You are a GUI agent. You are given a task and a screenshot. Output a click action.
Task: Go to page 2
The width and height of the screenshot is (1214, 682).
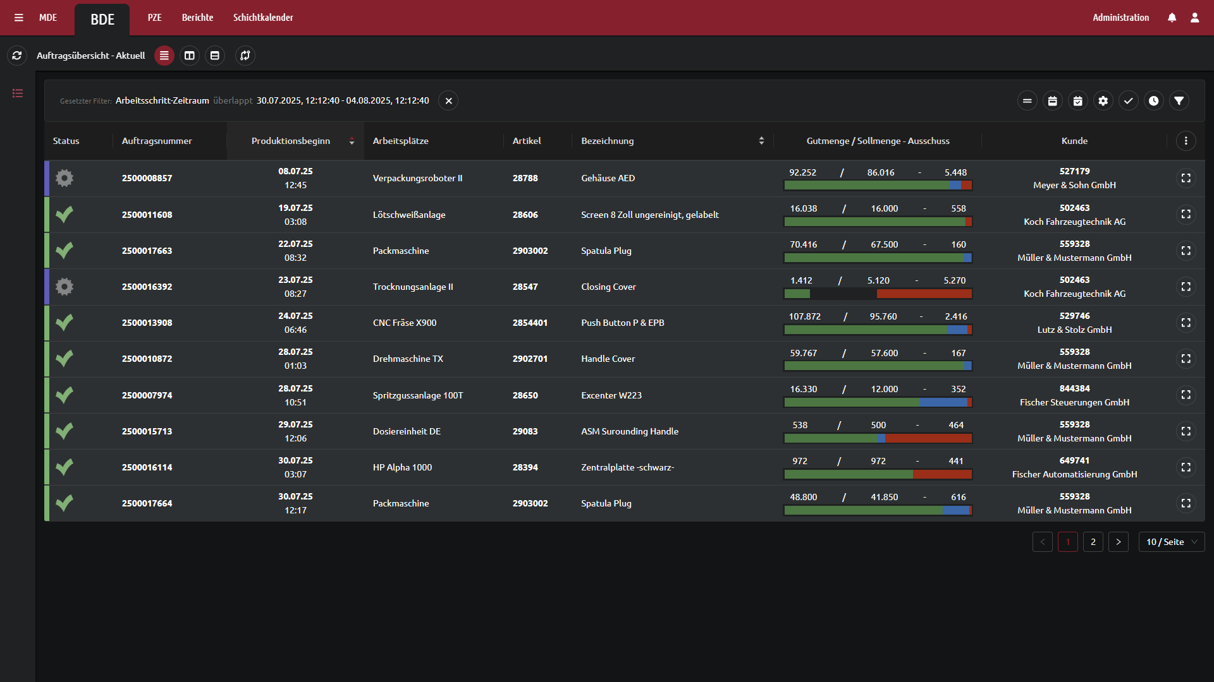pyautogui.click(x=1093, y=542)
